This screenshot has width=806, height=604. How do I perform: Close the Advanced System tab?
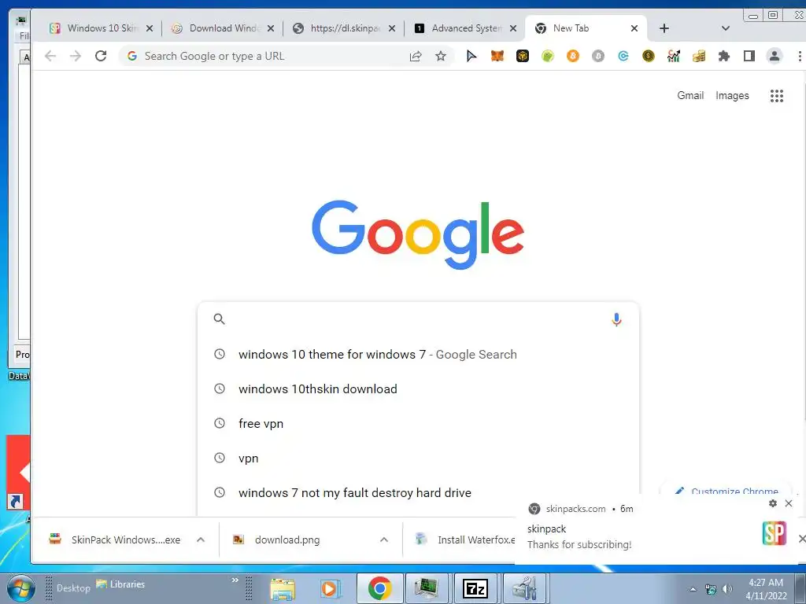pos(513,28)
